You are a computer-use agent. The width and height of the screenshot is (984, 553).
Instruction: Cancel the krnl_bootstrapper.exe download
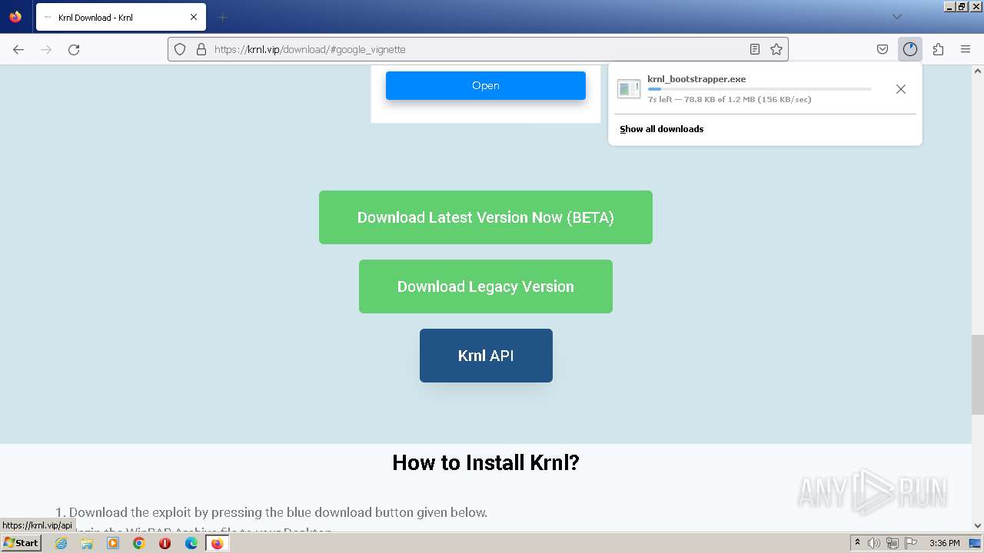[901, 89]
